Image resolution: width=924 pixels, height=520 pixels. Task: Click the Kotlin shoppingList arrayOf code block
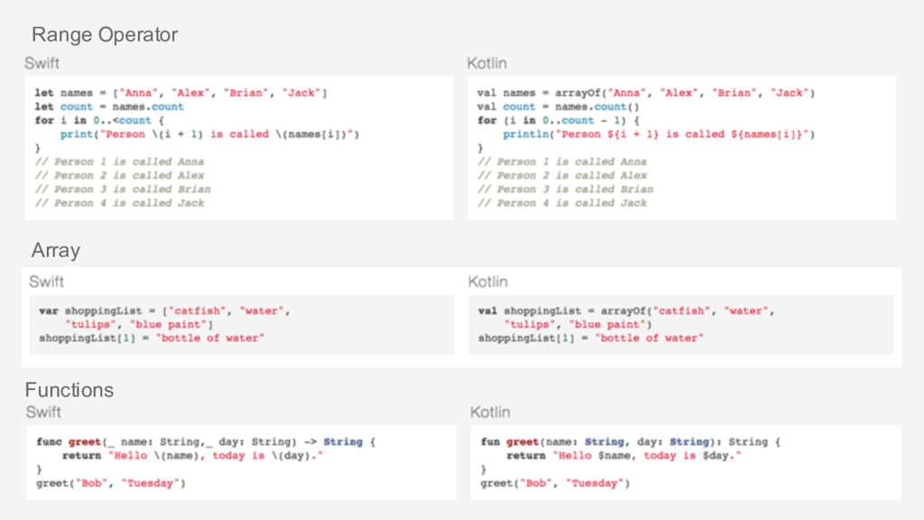(x=681, y=325)
